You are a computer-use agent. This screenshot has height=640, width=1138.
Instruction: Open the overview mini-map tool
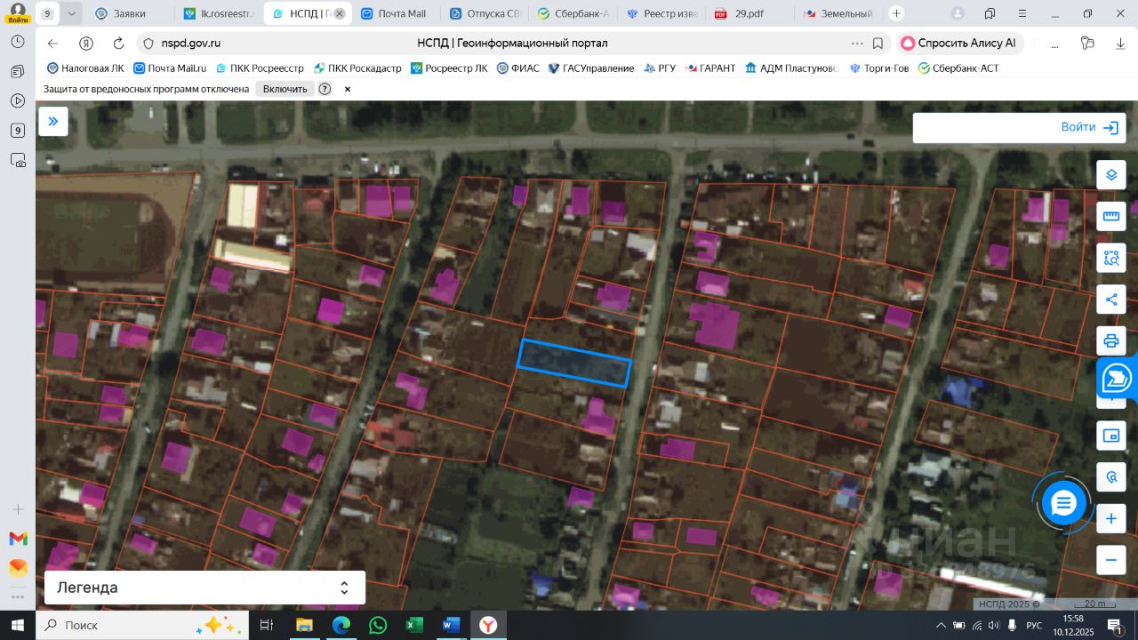coord(1110,436)
